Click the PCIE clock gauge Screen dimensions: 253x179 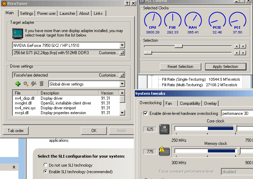(x=217, y=19)
